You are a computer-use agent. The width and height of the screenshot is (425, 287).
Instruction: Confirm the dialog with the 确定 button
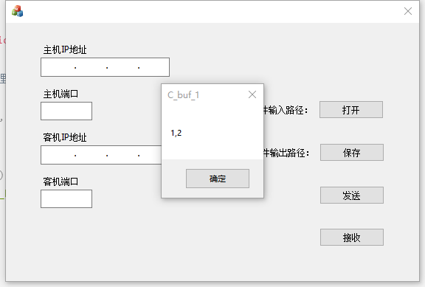pos(218,179)
